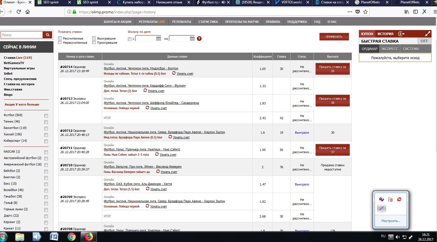Open Ставки Live (119) link

(18, 58)
